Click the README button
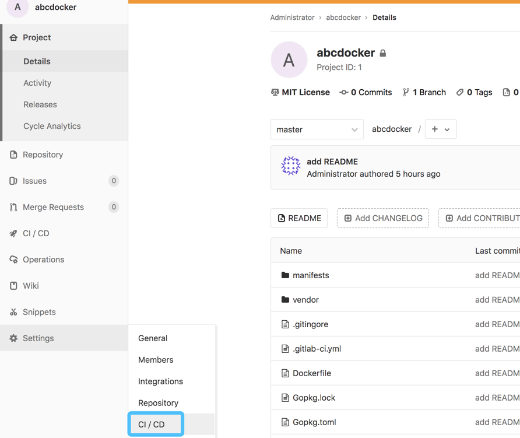Viewport: 520px width, 438px height. 299,218
